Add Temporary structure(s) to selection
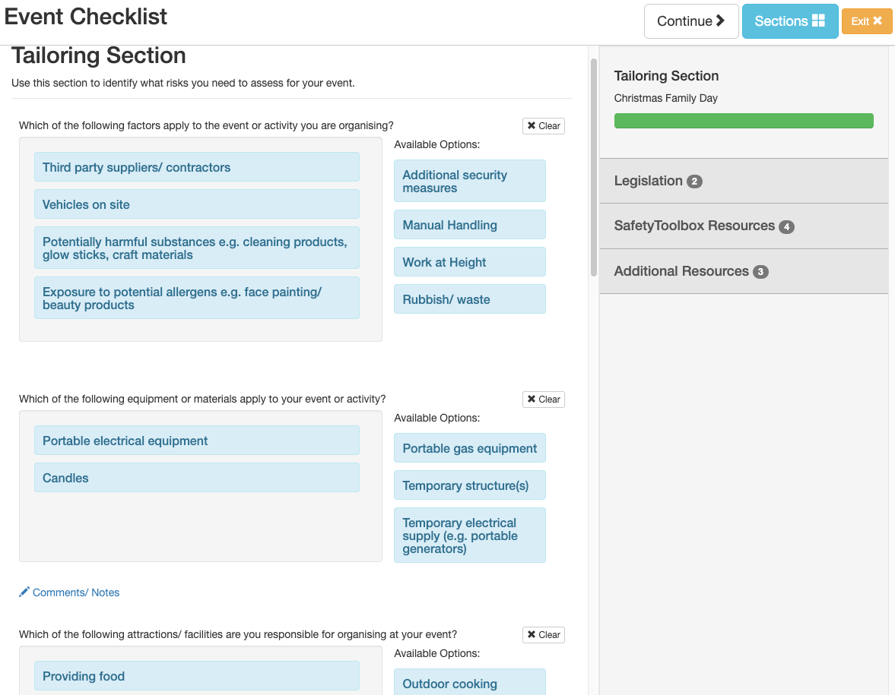 [469, 485]
